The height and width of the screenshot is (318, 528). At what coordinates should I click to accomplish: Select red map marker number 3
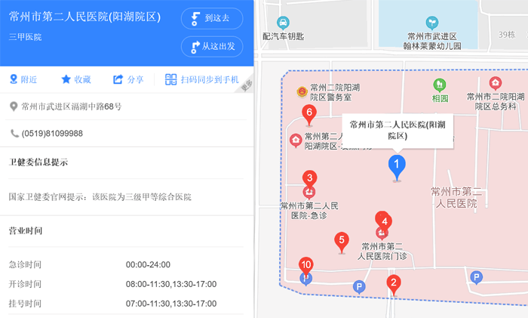click(309, 180)
